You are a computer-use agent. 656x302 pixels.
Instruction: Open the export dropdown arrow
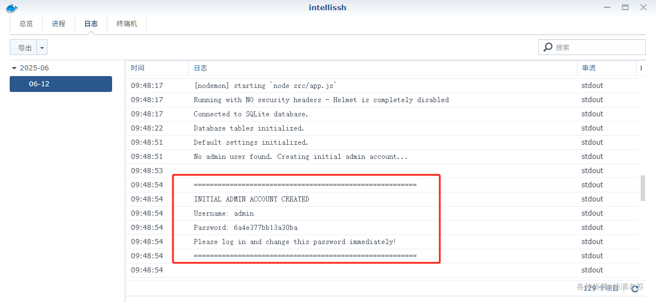coord(42,48)
